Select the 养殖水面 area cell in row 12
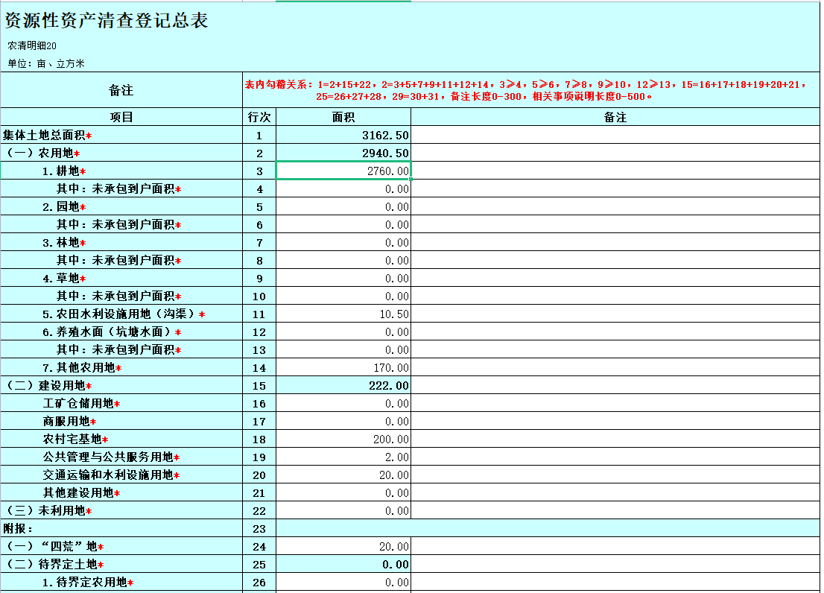Image resolution: width=824 pixels, height=593 pixels. coord(343,332)
